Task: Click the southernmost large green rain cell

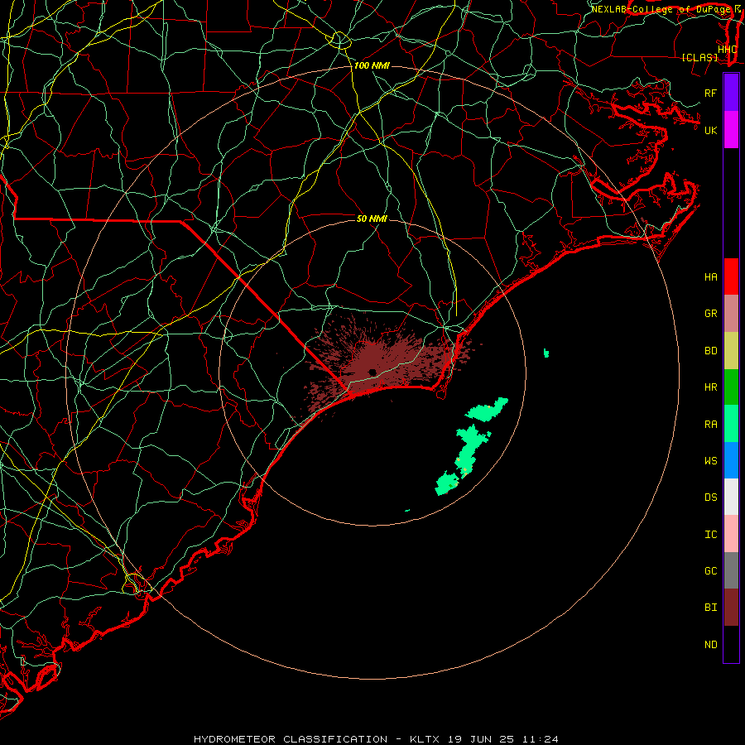Action: click(x=447, y=483)
